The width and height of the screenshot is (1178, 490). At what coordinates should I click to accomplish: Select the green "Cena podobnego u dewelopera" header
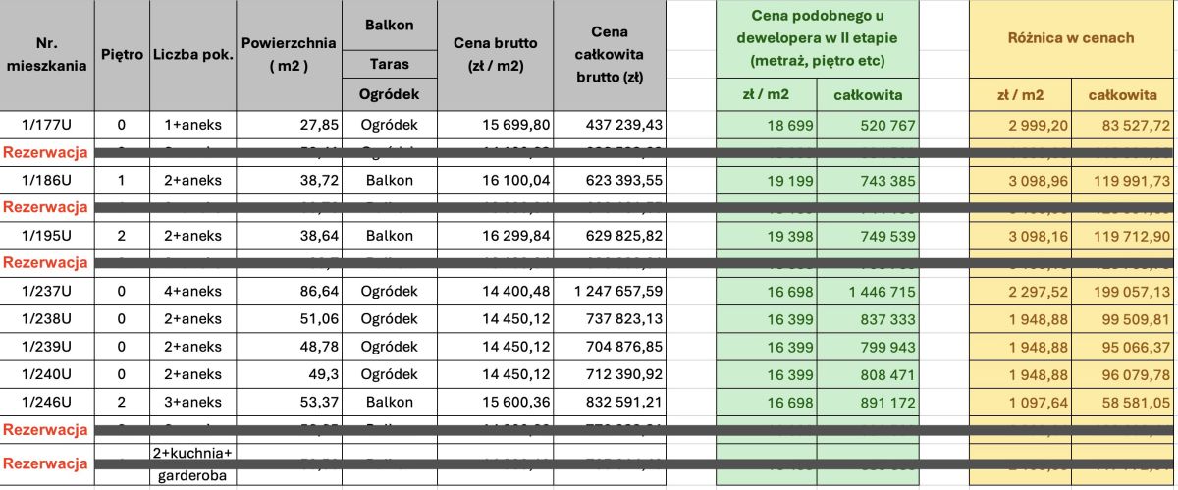pyautogui.click(x=817, y=38)
